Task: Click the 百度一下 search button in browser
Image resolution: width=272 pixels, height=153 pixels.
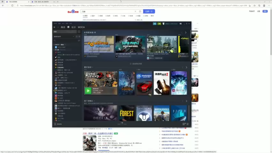Action: coord(149,12)
